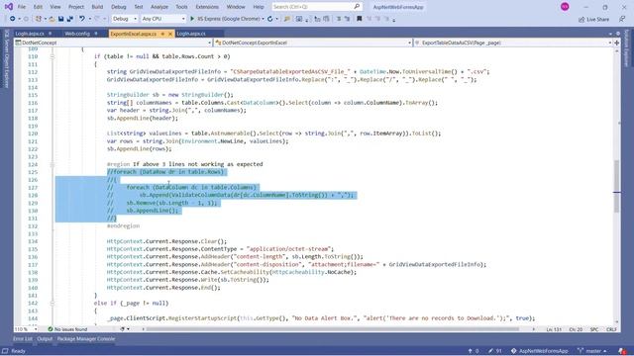Click line number 134 in the margin
Screen dimensions: 634x356
tap(33, 241)
